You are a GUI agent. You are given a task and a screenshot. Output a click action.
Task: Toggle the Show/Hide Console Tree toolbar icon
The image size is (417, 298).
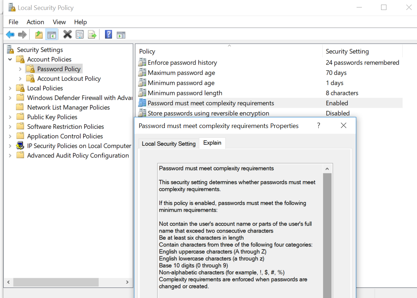pyautogui.click(x=52, y=34)
